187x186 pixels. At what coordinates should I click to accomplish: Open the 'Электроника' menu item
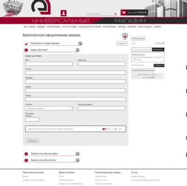pos(53,27)
